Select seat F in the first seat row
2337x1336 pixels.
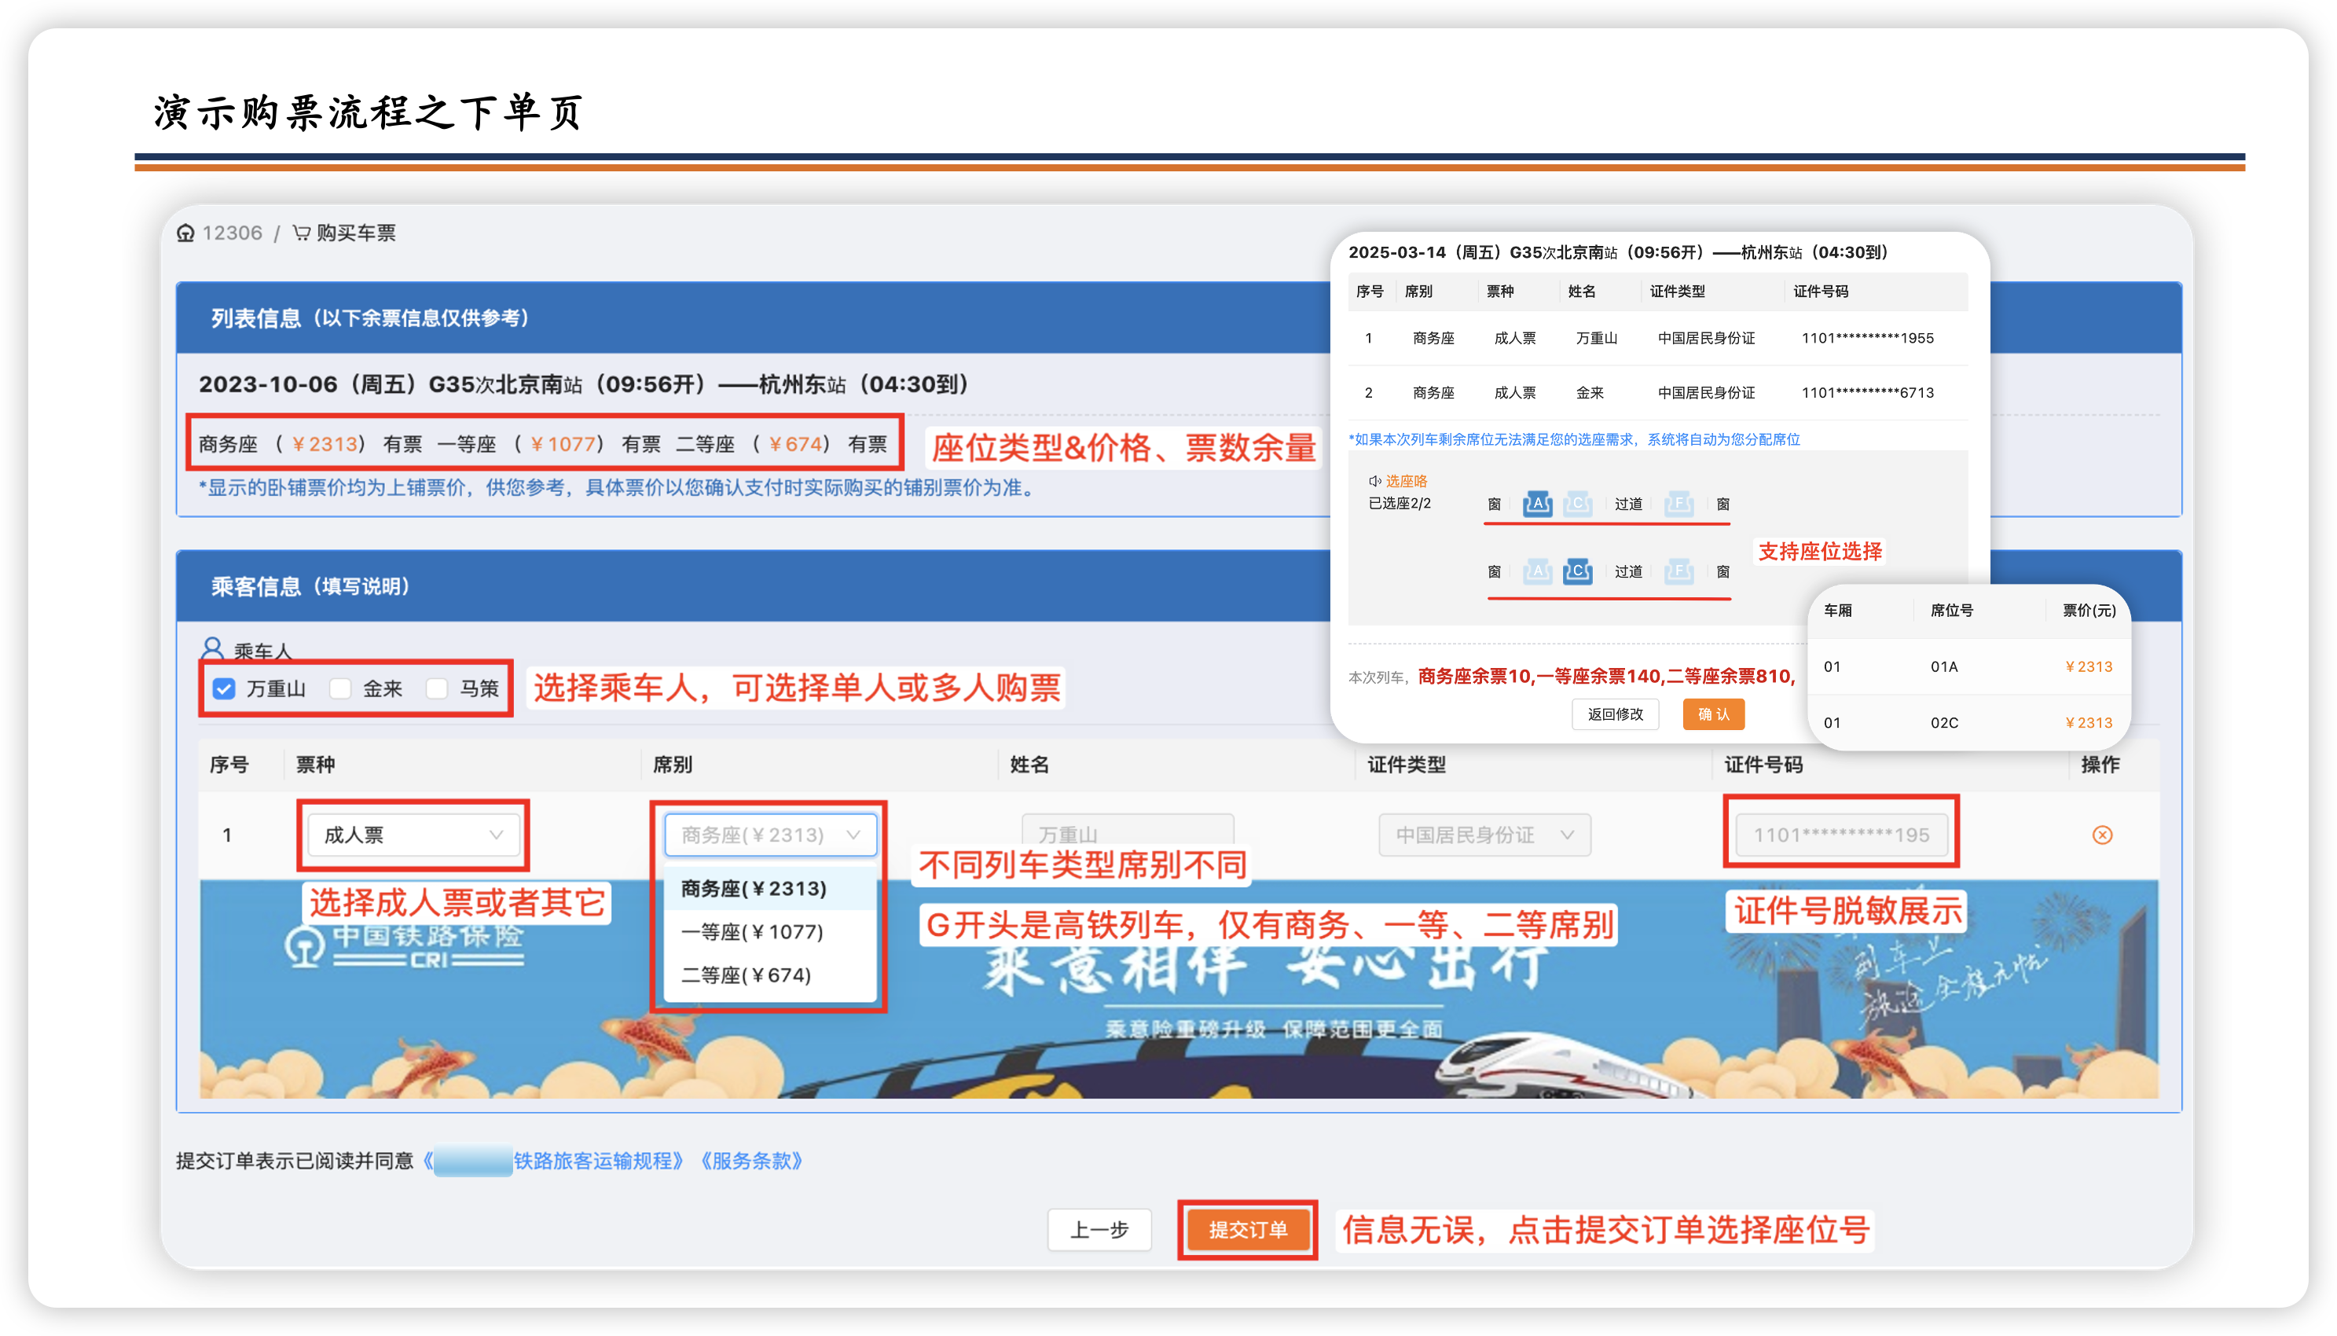coord(1678,504)
